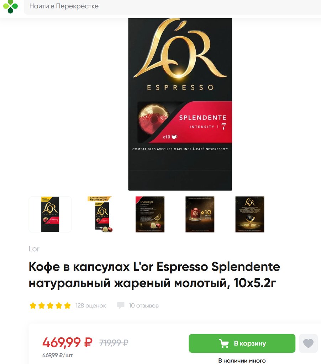Click the cart icon in the green button
321x364 pixels.
pos(224,343)
